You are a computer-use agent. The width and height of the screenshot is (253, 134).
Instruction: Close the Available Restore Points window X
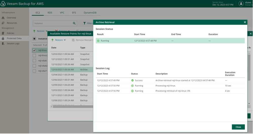coord(250,34)
